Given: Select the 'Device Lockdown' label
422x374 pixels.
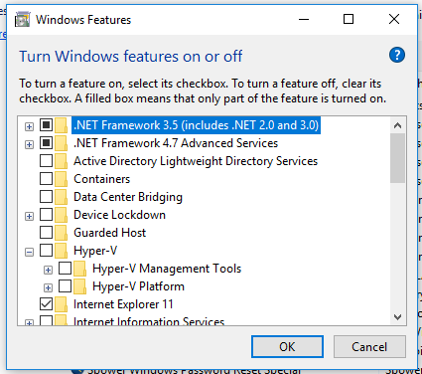Looking at the screenshot, I should click(x=119, y=215).
